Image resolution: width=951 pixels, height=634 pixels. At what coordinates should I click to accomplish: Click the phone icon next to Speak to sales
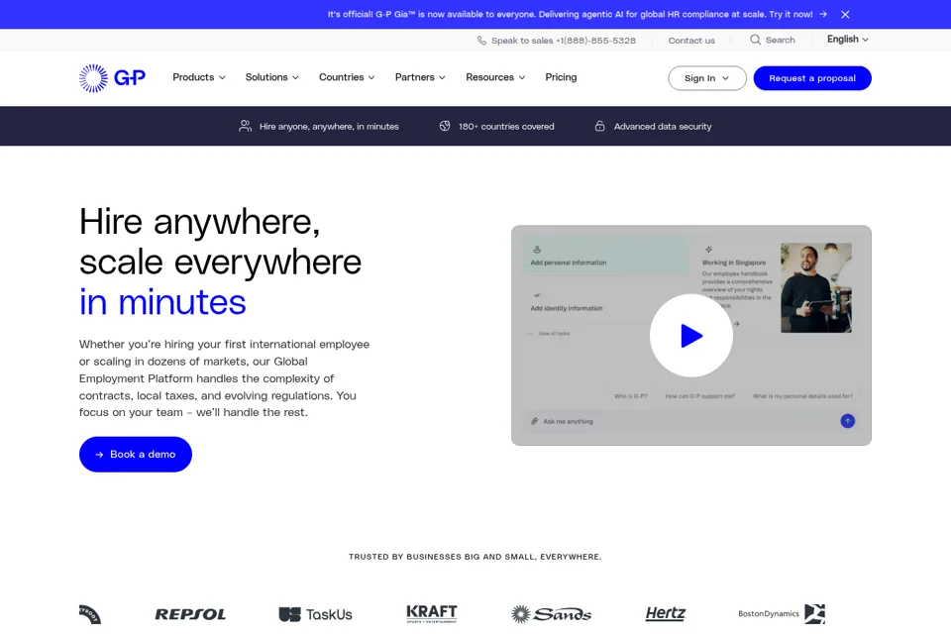pos(481,41)
